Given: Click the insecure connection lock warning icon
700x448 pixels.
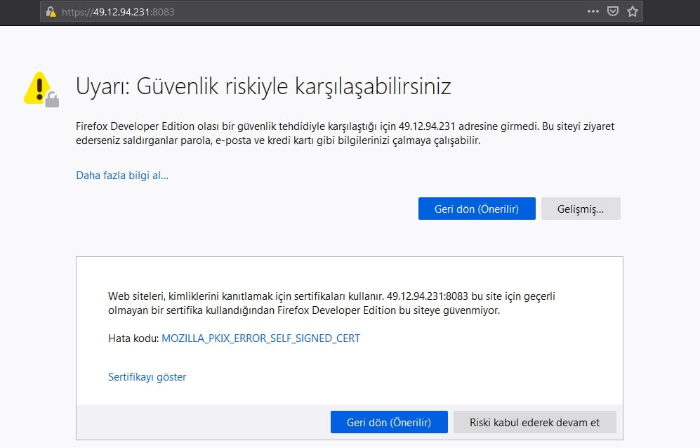Looking at the screenshot, I should pos(51,12).
